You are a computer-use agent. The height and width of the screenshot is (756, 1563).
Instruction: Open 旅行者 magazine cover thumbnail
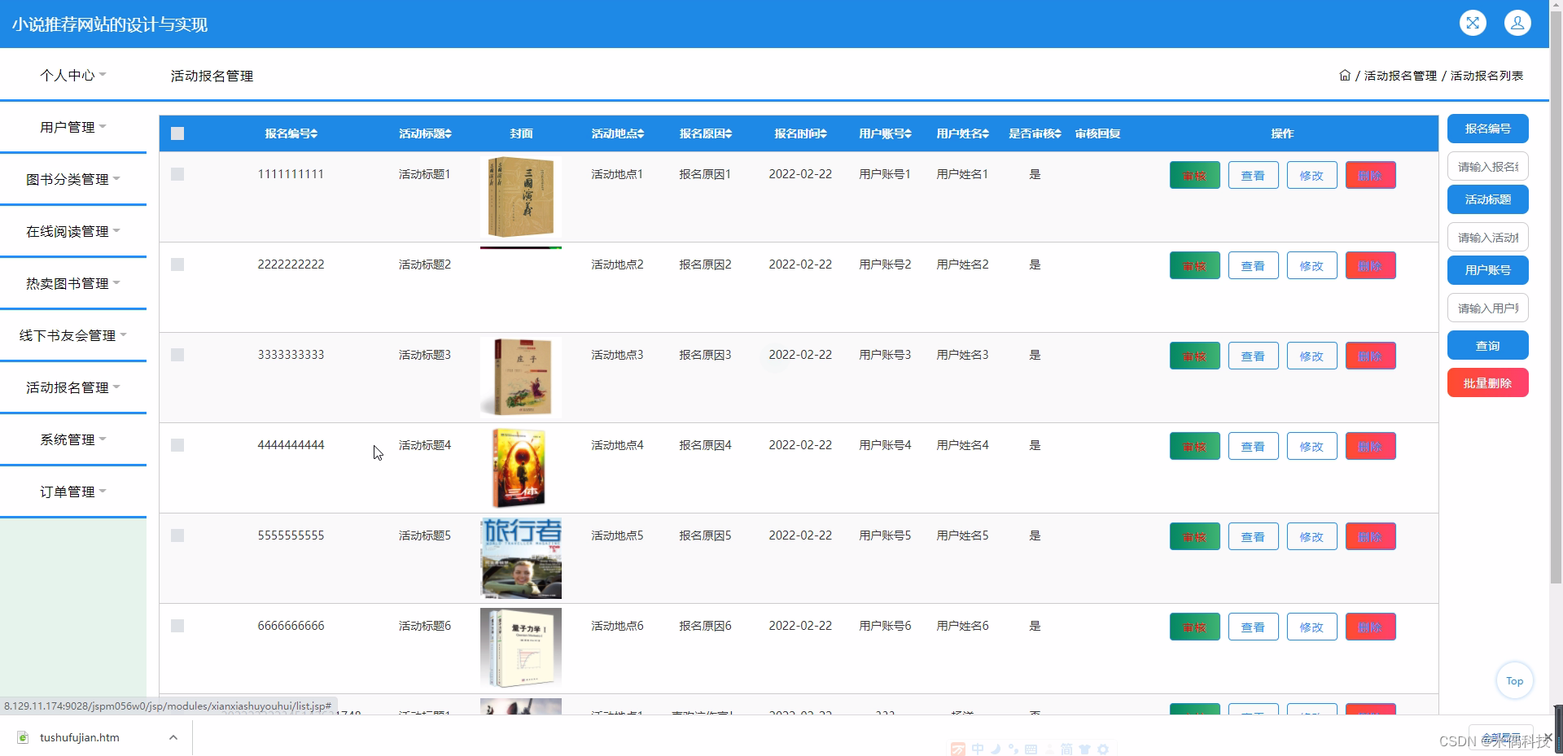tap(521, 558)
